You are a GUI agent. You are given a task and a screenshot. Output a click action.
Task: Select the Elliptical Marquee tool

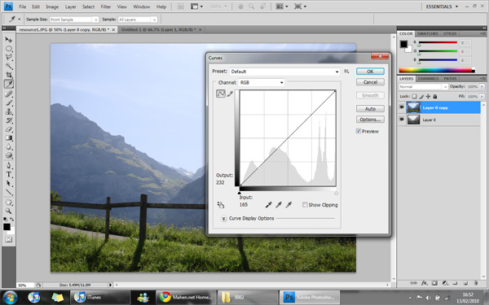[9, 49]
